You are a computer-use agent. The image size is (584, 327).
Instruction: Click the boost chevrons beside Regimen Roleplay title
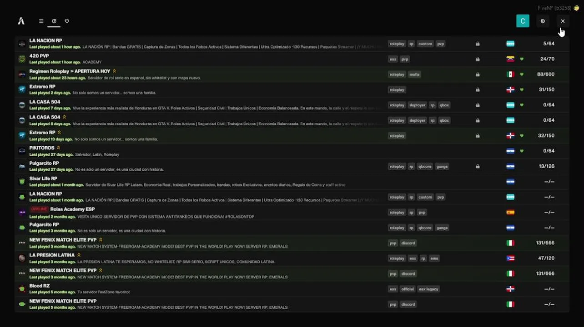point(114,71)
